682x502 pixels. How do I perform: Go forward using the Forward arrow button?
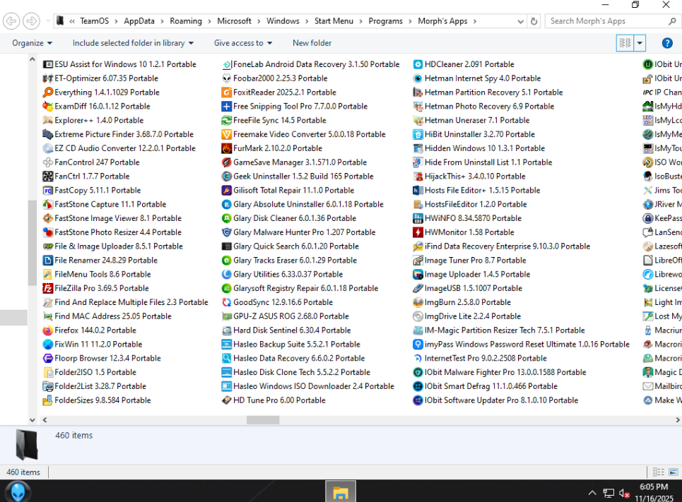point(31,21)
